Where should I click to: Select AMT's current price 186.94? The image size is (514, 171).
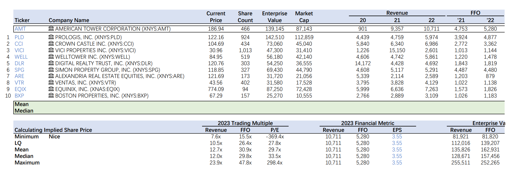[x=216, y=29]
